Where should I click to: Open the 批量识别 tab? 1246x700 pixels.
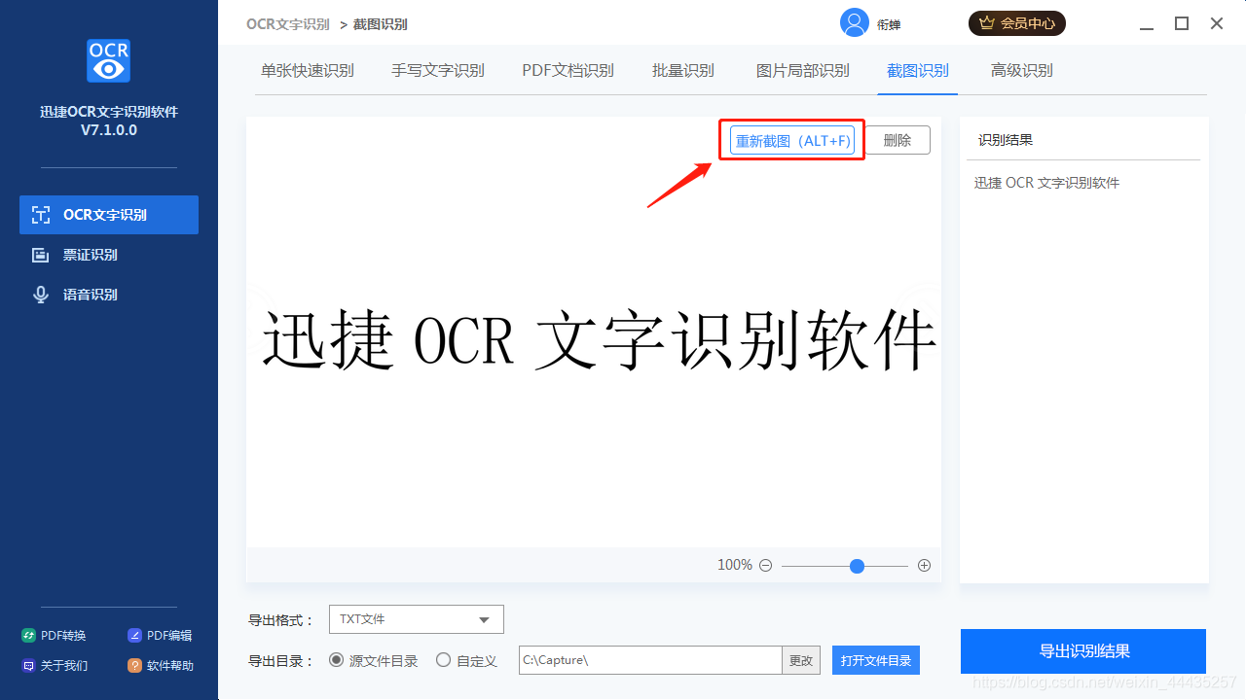point(682,70)
